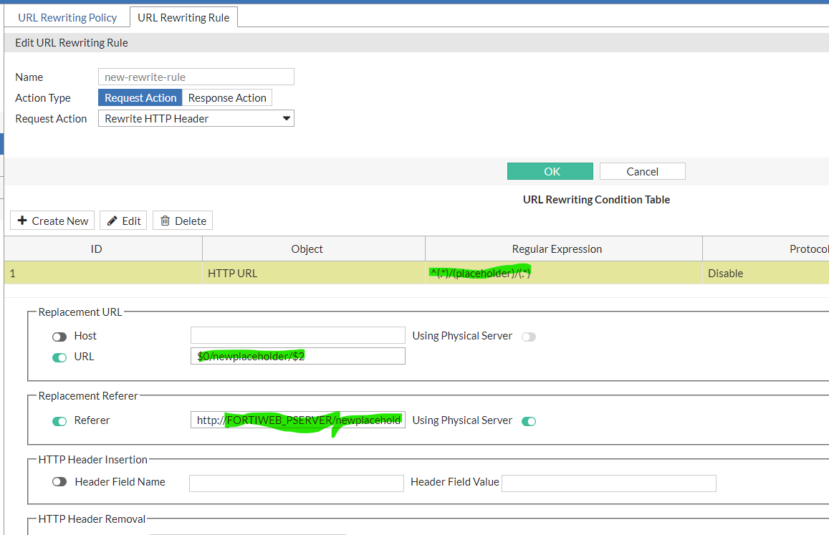Toggle the Host replacement switch
The image size is (829, 535).
click(59, 337)
